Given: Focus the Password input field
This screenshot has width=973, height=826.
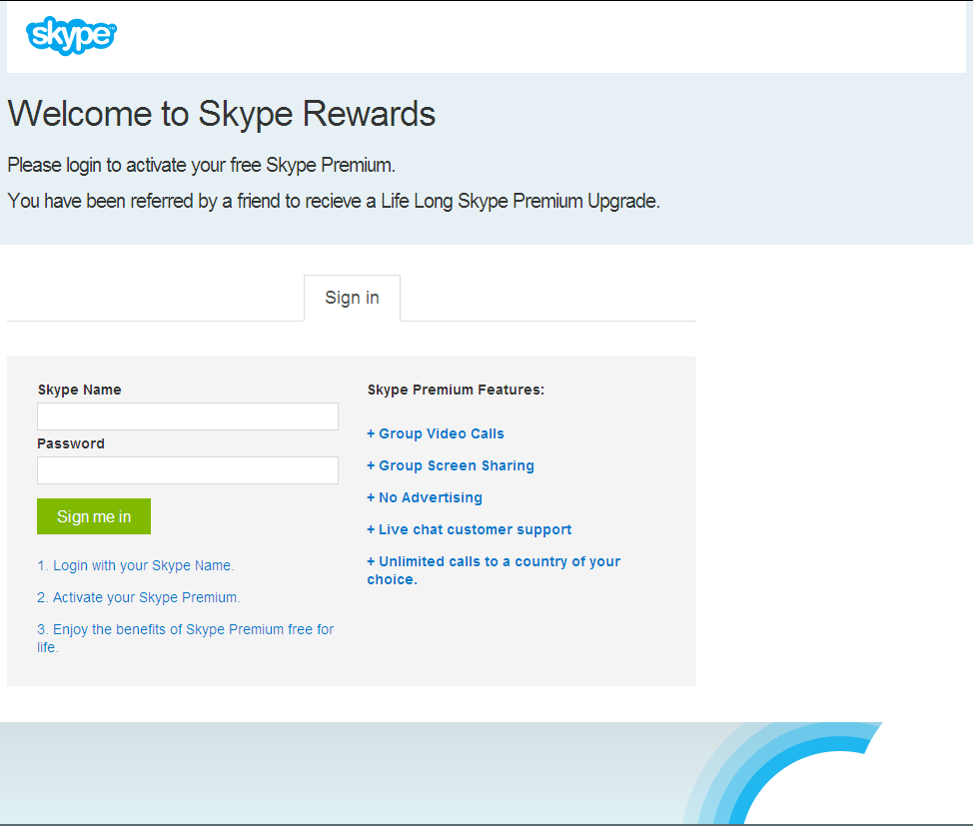Looking at the screenshot, I should point(188,470).
